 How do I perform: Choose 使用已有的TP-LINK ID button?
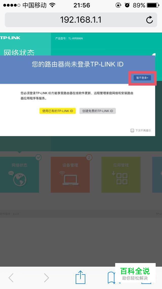(x=58, y=111)
